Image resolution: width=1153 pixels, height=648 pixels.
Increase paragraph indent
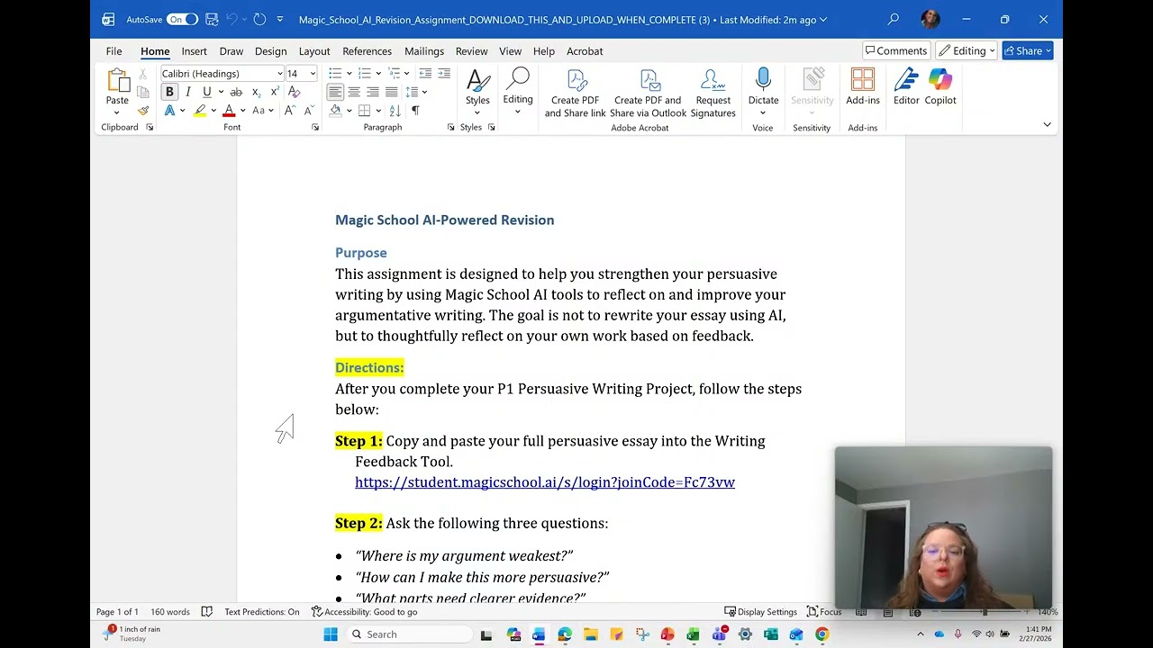[x=443, y=74]
